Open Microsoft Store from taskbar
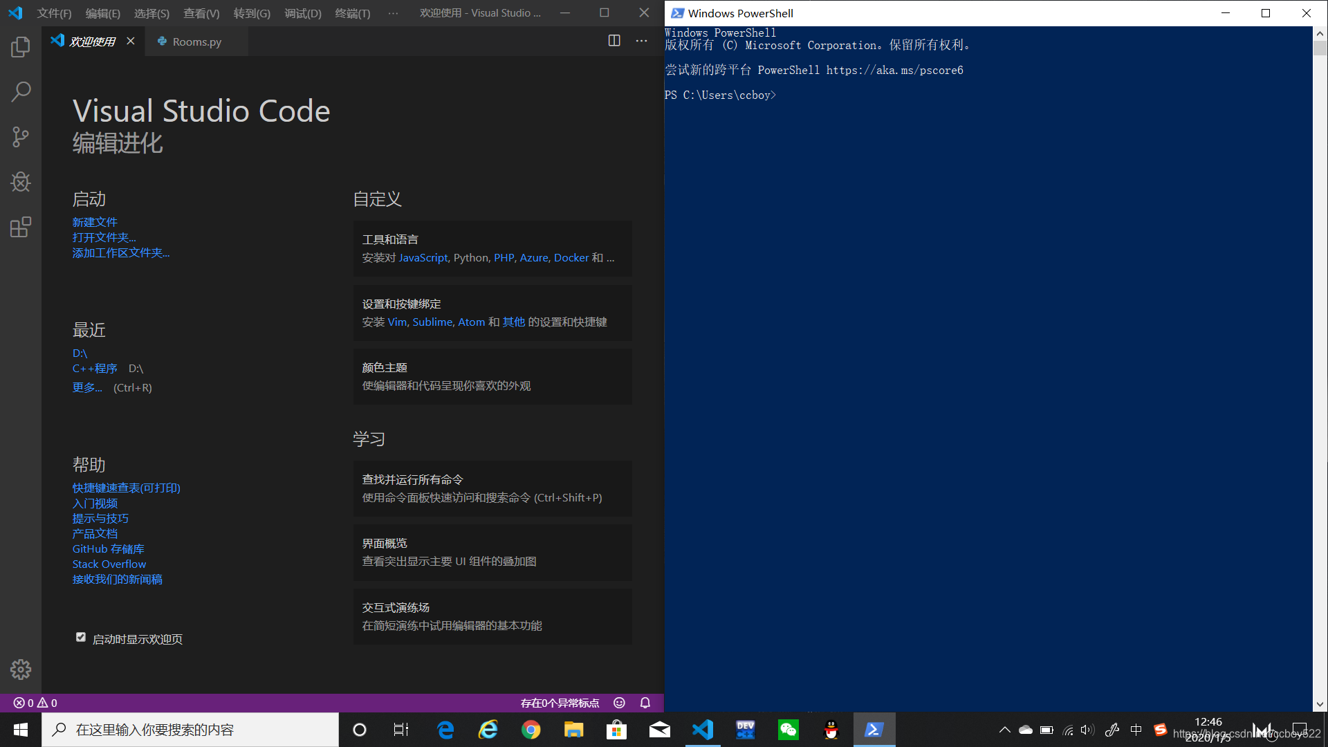Image resolution: width=1328 pixels, height=747 pixels. (x=616, y=730)
